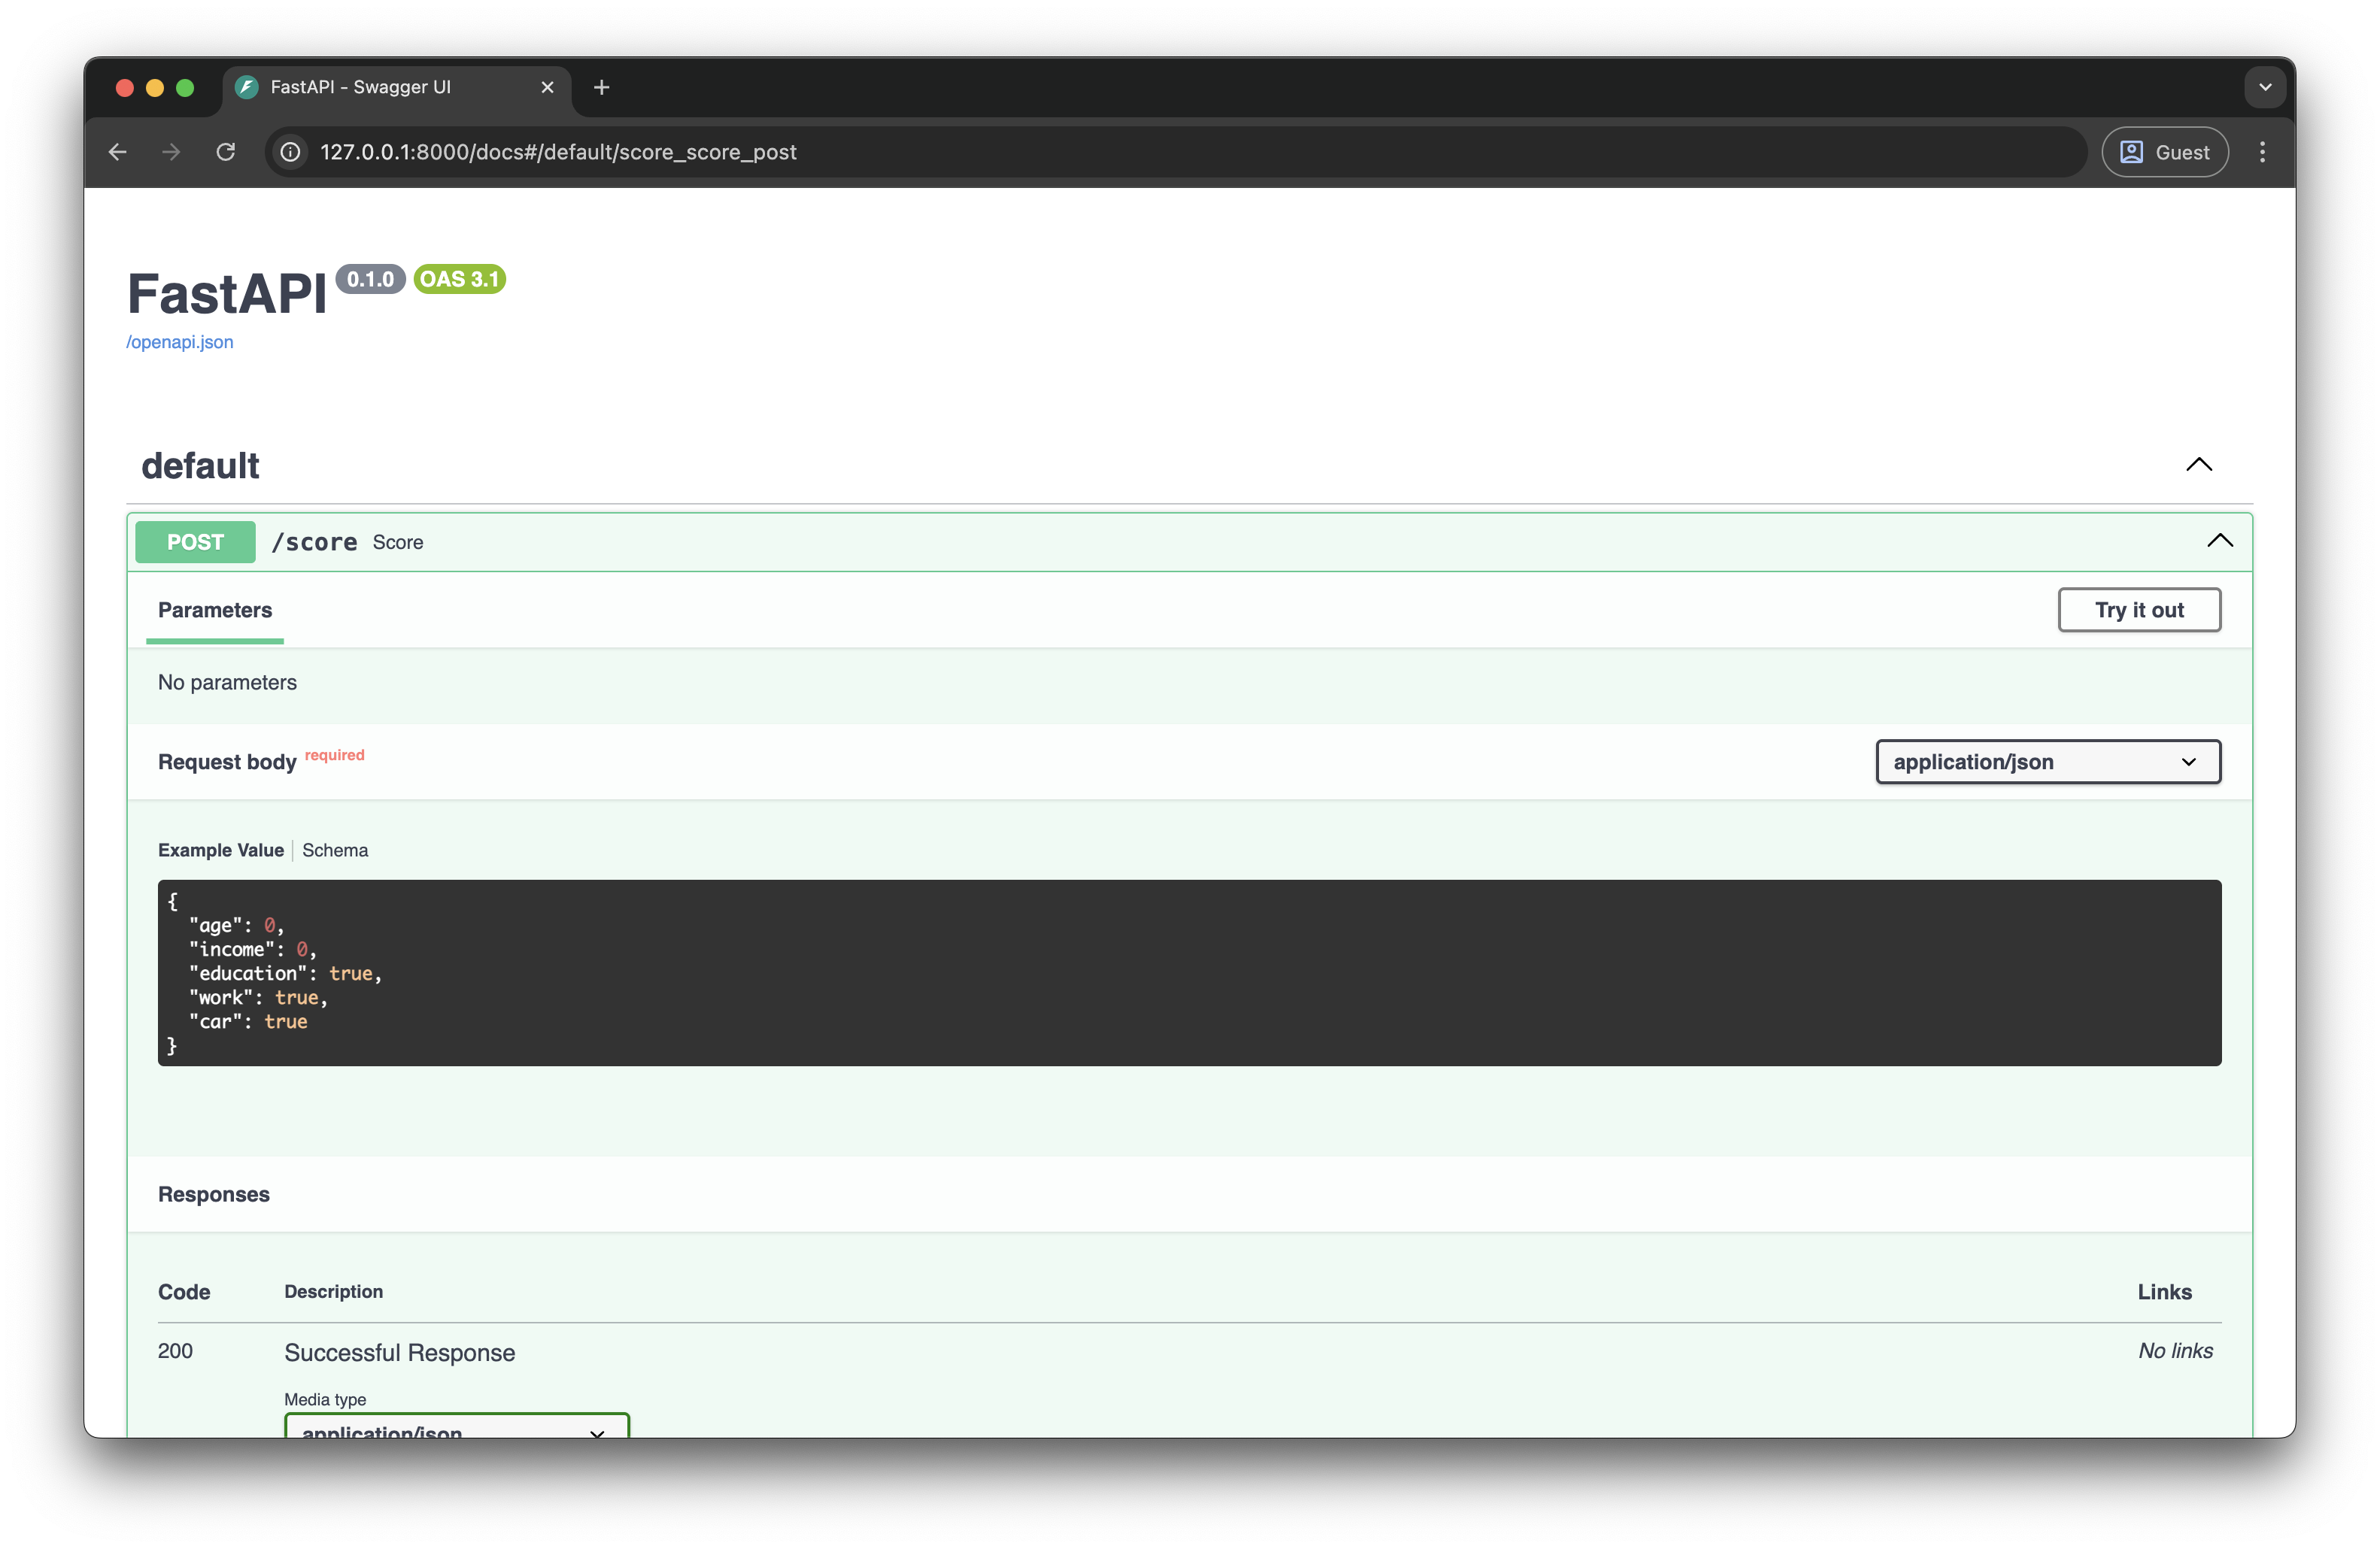Reload the current page
The width and height of the screenshot is (2380, 1549).
click(x=226, y=152)
